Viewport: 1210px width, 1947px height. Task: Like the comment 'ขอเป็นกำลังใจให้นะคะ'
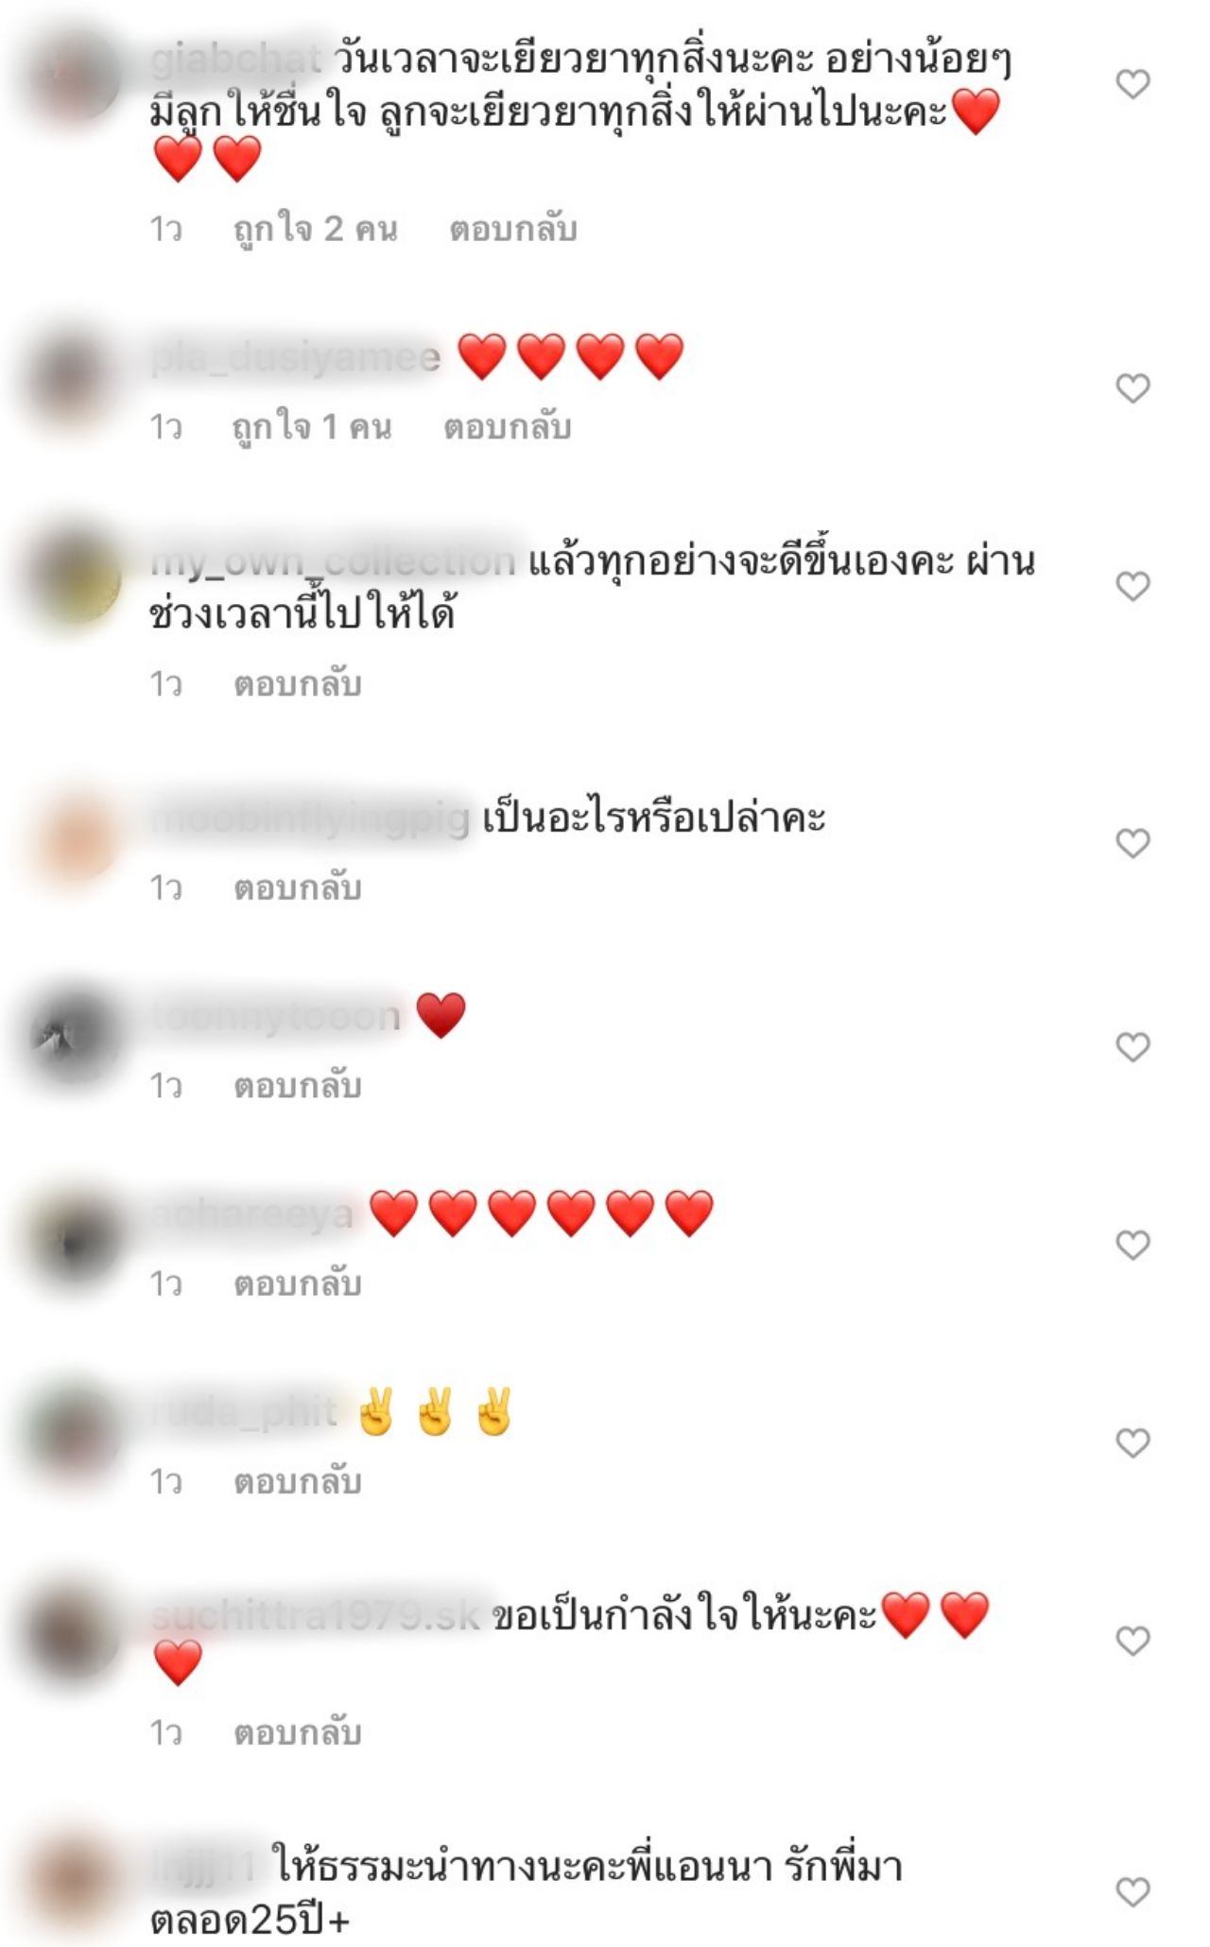tap(1132, 1641)
